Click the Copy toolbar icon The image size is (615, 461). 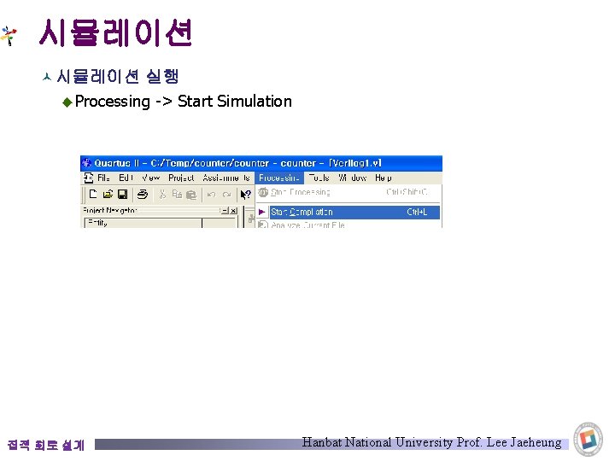click(x=177, y=194)
